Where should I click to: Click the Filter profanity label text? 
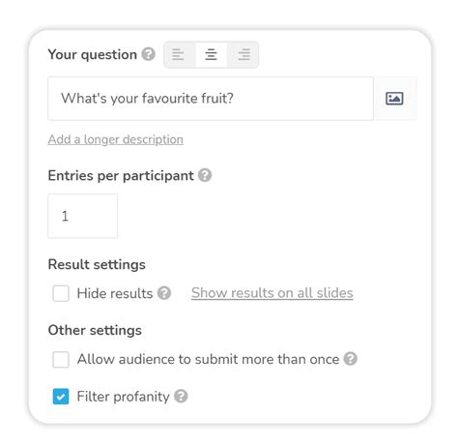(x=124, y=397)
